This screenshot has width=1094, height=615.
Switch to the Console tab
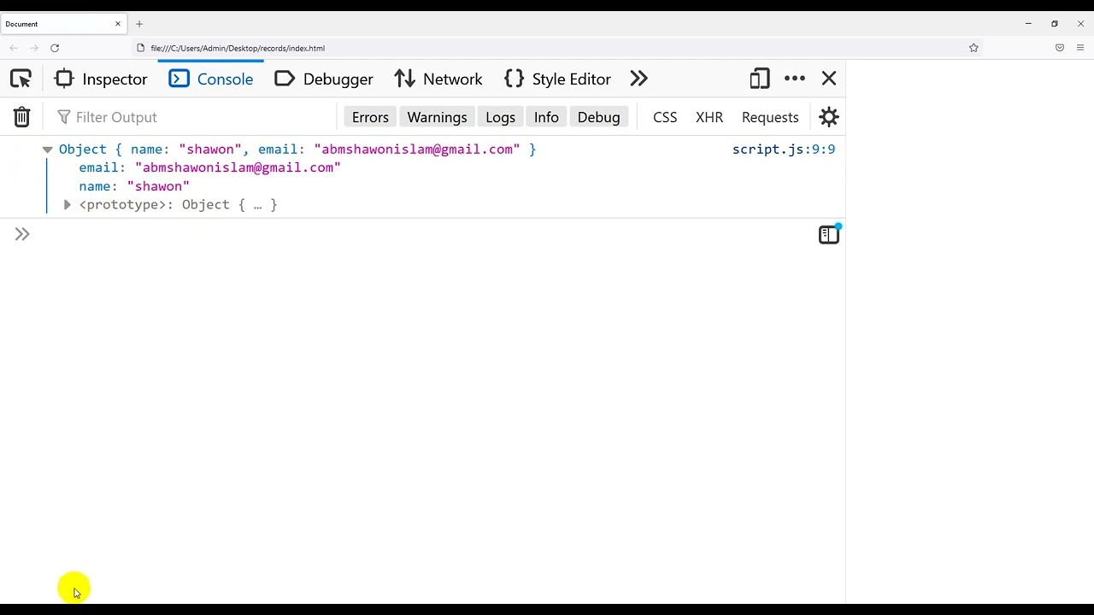pos(211,79)
